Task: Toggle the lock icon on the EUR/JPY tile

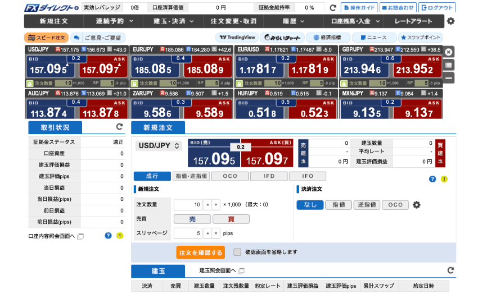Action: [134, 83]
